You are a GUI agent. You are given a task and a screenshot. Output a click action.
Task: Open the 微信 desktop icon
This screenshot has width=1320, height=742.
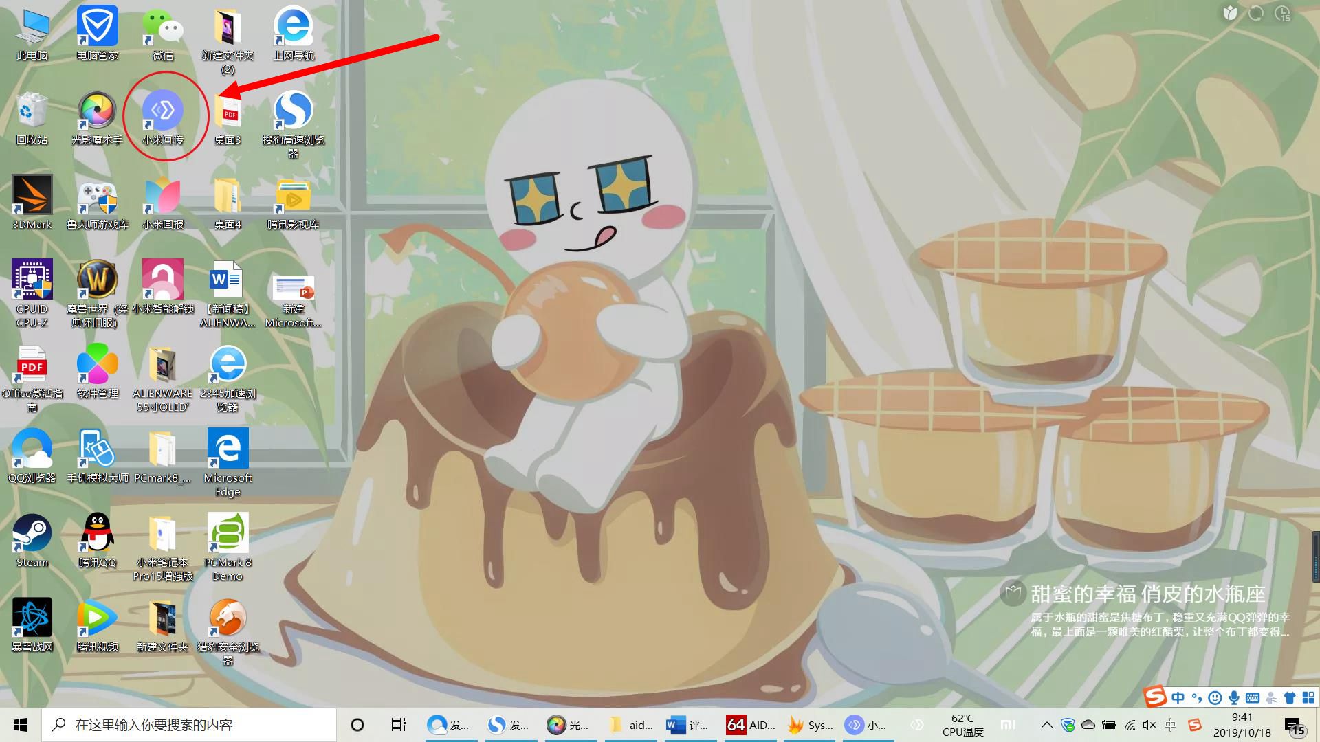point(163,26)
